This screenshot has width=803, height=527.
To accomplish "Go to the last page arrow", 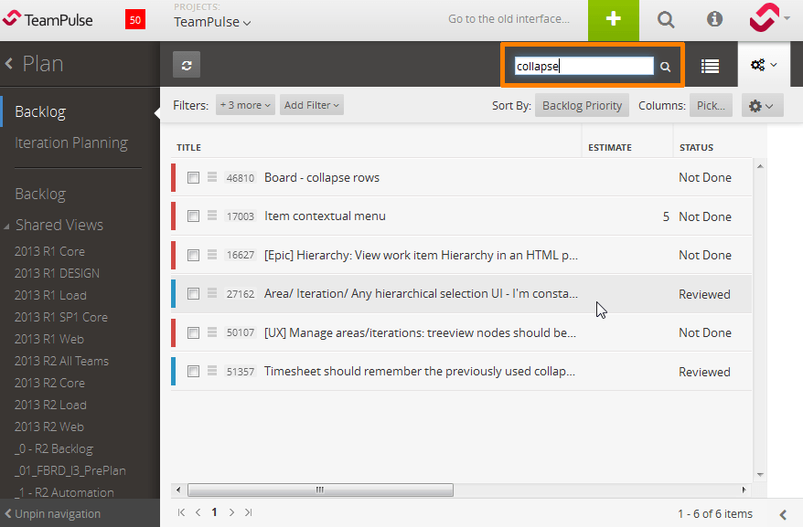I will click(249, 512).
